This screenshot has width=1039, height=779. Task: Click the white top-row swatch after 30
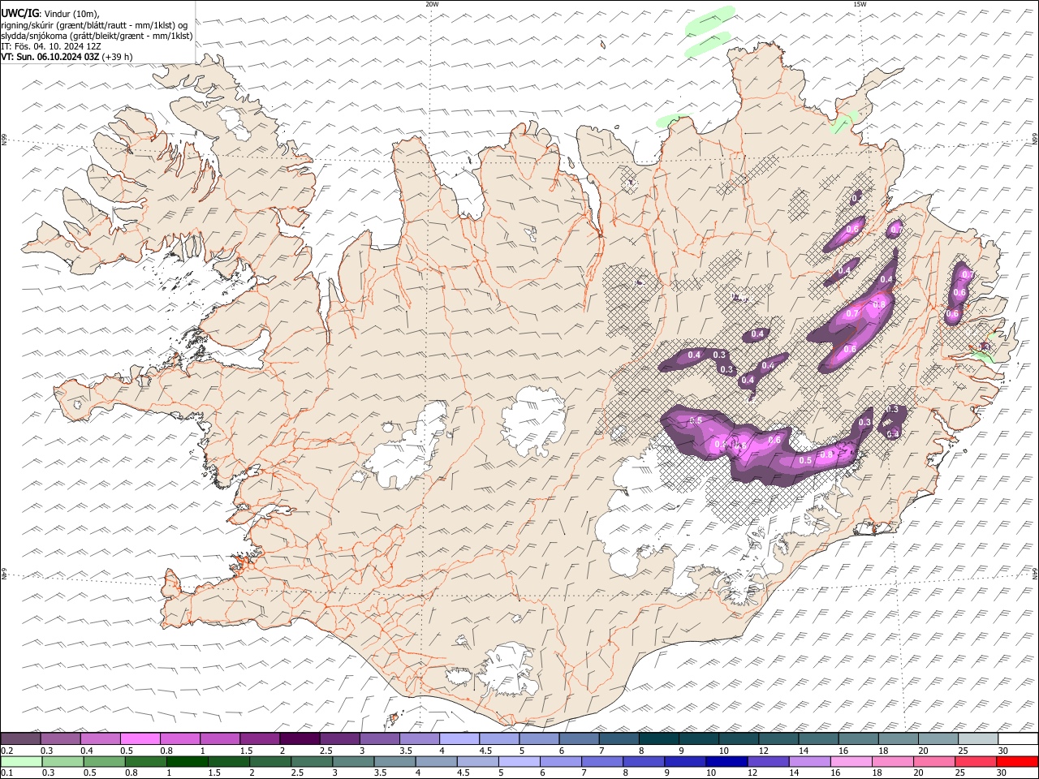pos(1017,739)
